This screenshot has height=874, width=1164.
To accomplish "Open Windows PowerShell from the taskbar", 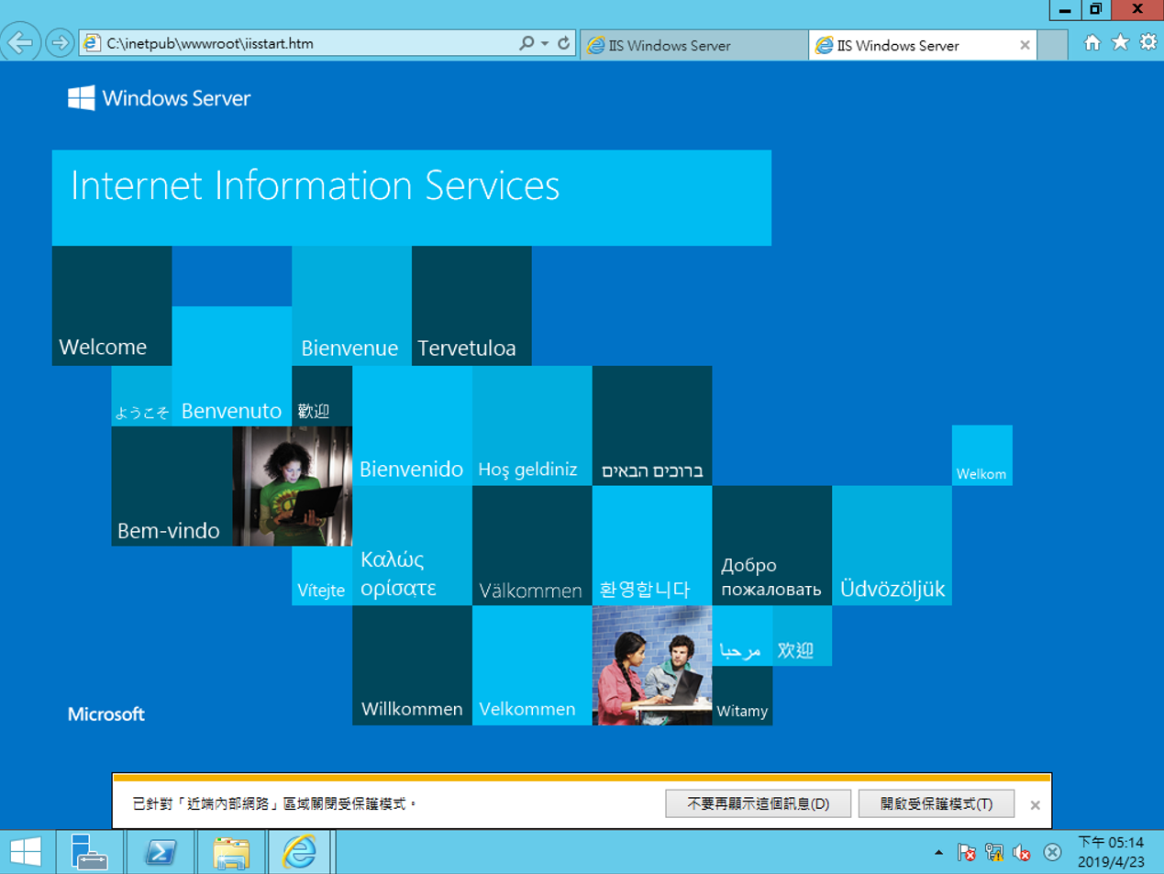I will point(161,852).
